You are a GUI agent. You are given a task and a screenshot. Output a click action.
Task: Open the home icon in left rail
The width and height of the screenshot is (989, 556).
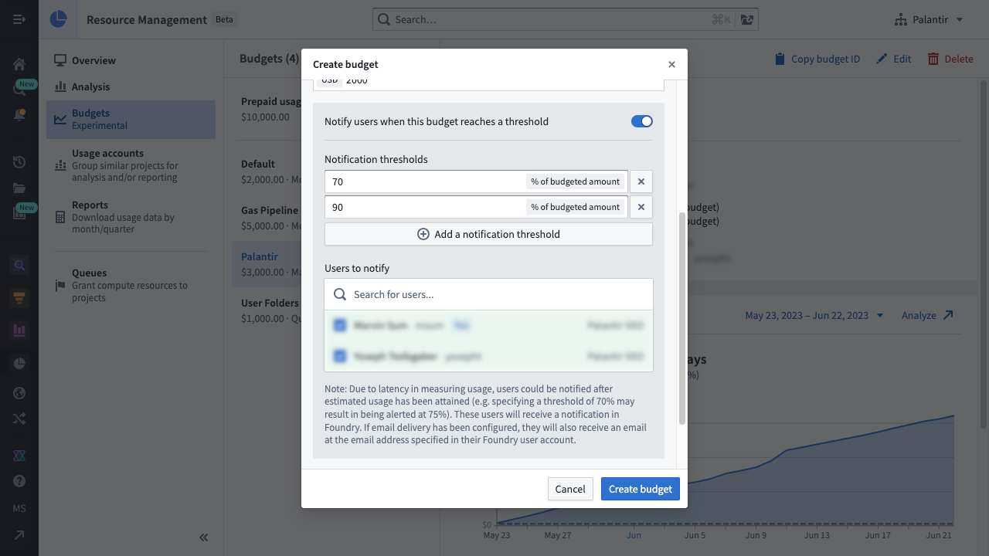(19, 64)
